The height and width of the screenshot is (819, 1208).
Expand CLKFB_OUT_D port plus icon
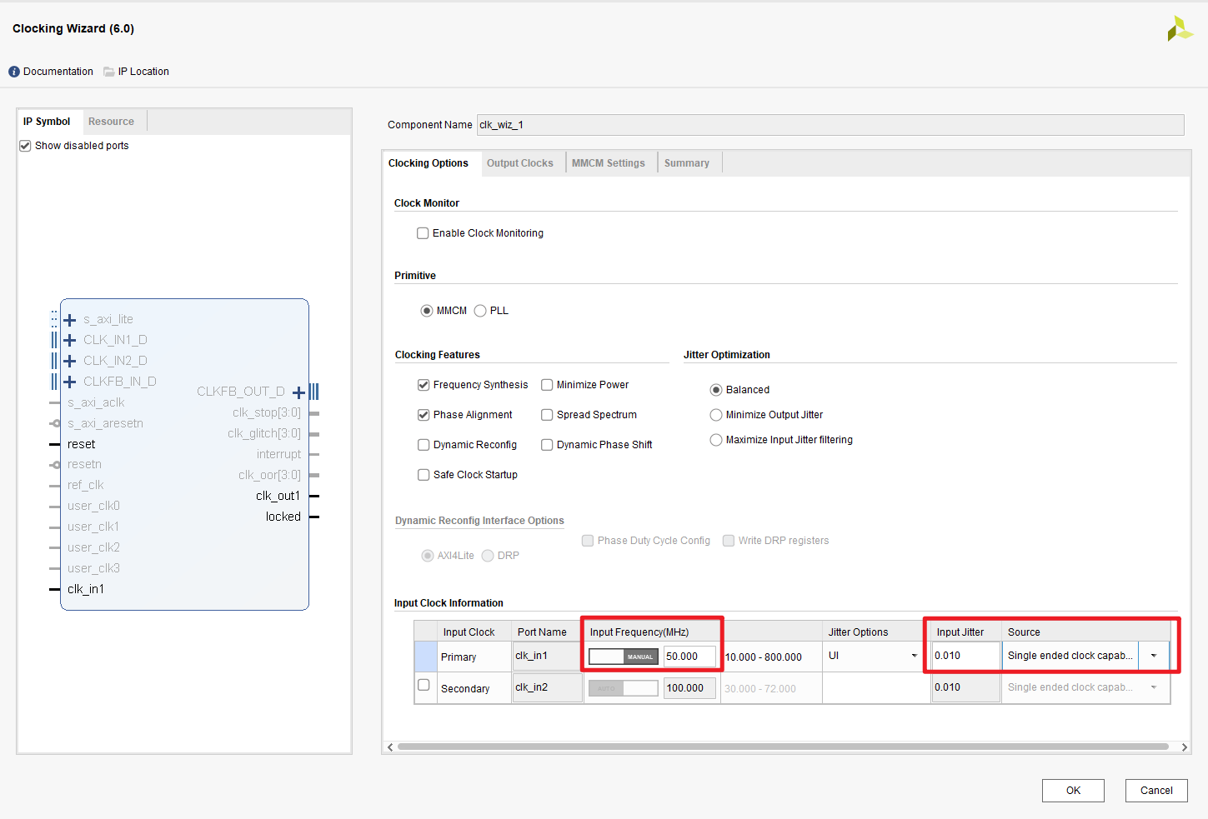(298, 392)
